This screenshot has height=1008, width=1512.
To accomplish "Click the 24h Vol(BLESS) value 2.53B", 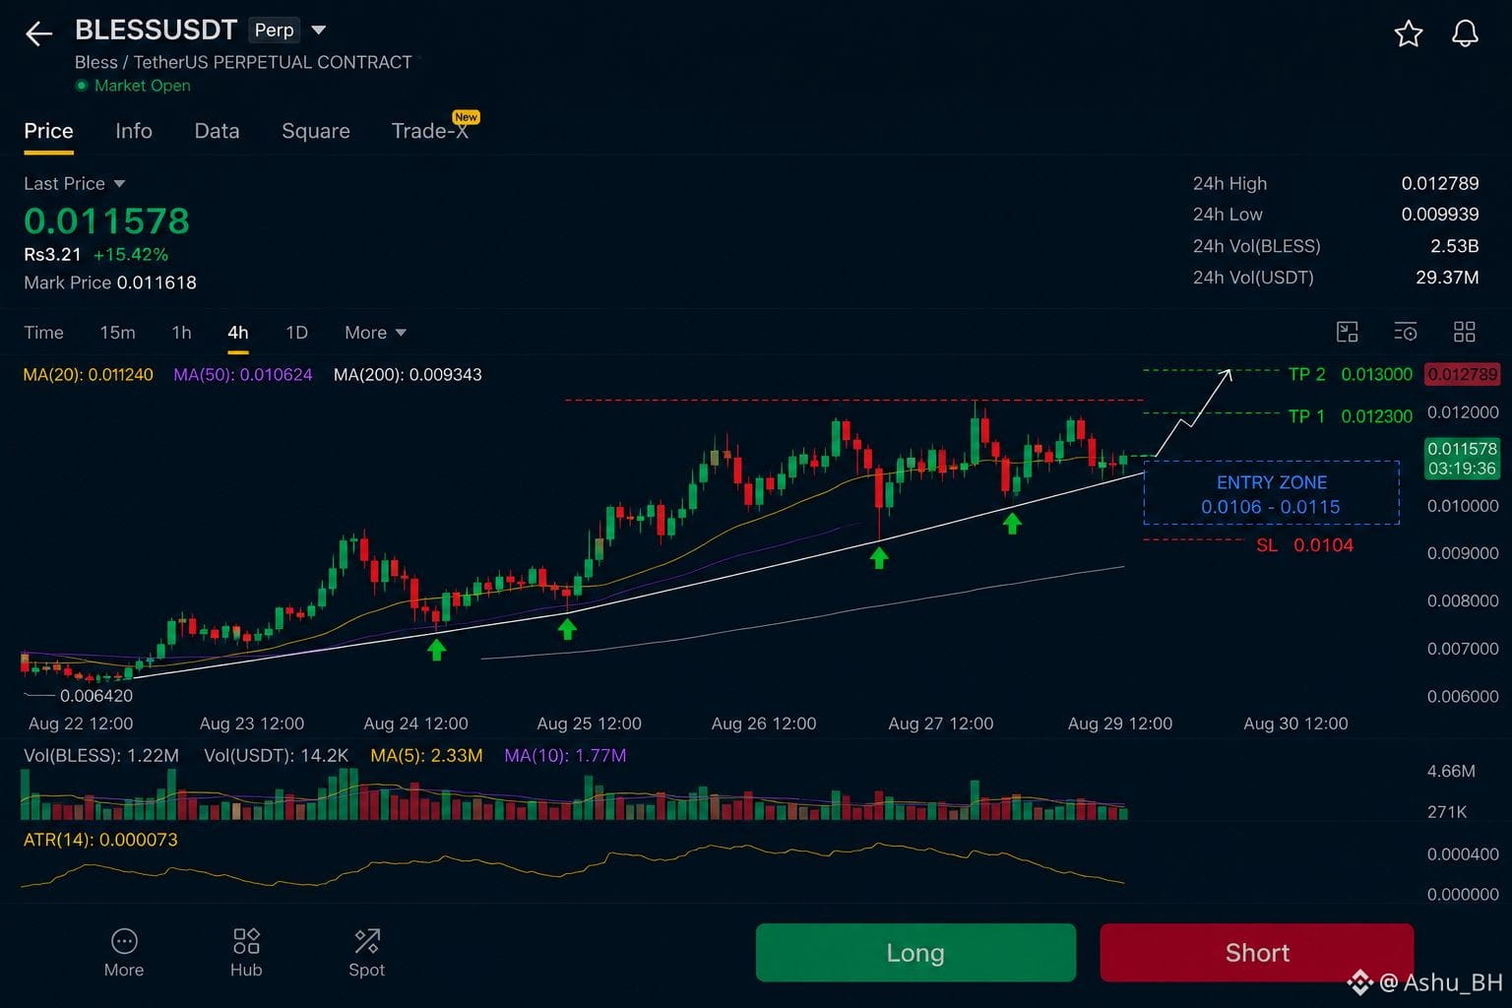I will tap(1454, 246).
